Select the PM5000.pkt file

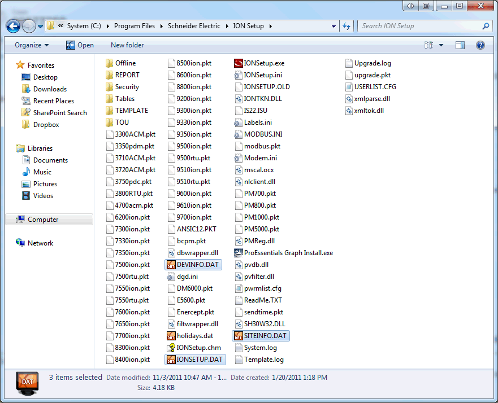(257, 229)
